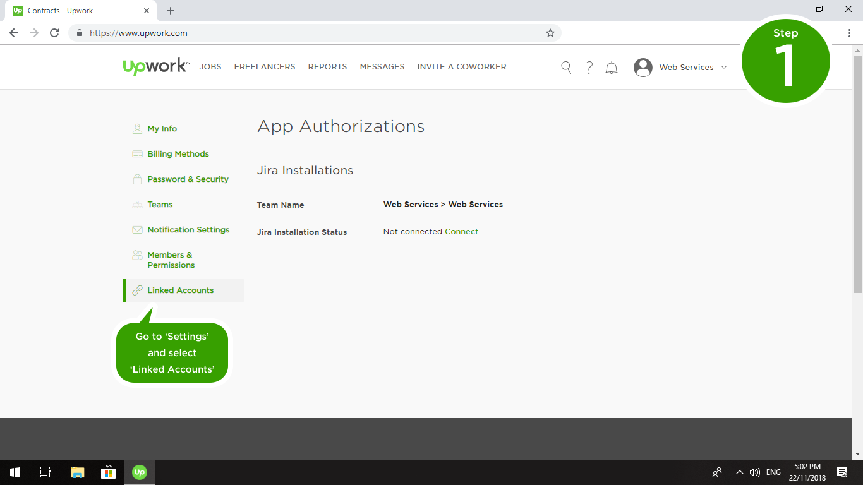Open Billing Methods settings
This screenshot has height=485, width=863.
(x=178, y=154)
